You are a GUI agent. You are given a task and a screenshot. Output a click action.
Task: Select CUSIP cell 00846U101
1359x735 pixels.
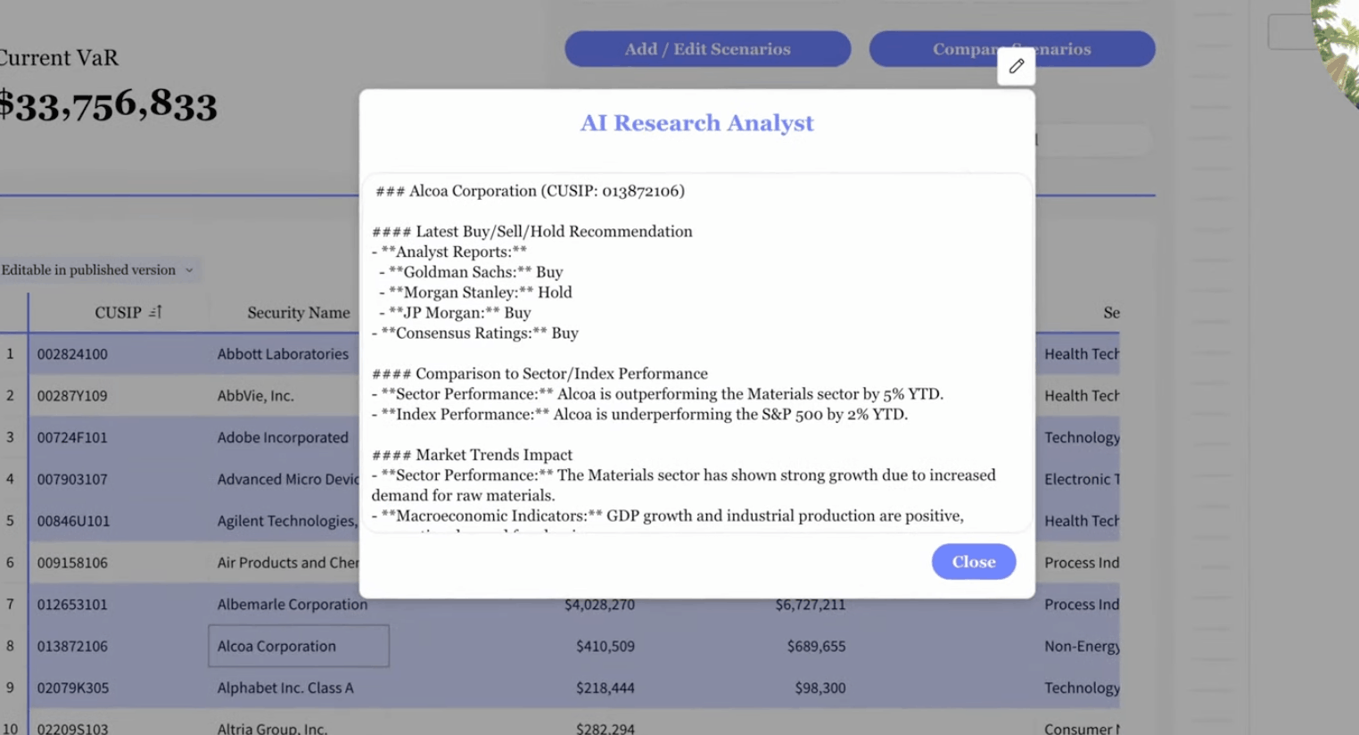click(x=73, y=521)
